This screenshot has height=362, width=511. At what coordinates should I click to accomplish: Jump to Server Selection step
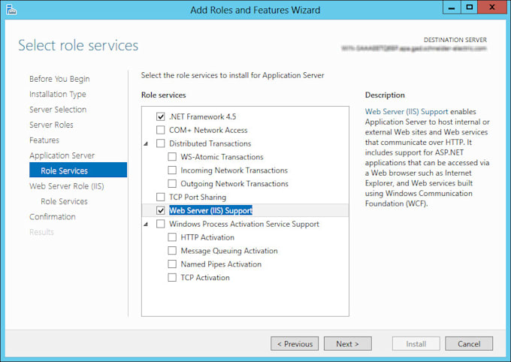(58, 110)
